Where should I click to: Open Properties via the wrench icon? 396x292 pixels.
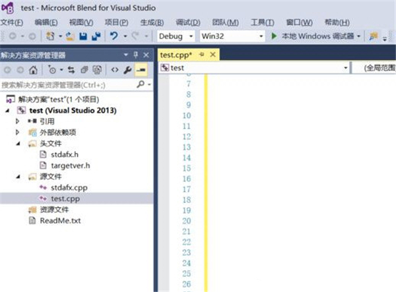coord(128,69)
